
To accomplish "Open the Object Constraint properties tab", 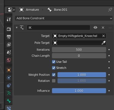I will coord(9,85).
